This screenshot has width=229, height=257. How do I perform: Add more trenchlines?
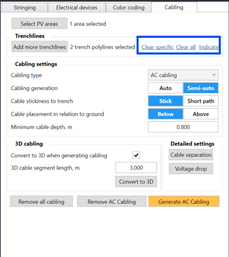(x=40, y=47)
